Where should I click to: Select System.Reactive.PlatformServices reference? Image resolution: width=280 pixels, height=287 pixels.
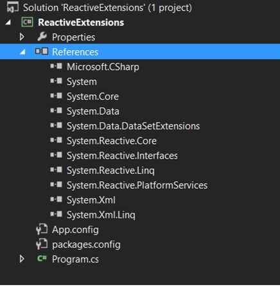[137, 186]
